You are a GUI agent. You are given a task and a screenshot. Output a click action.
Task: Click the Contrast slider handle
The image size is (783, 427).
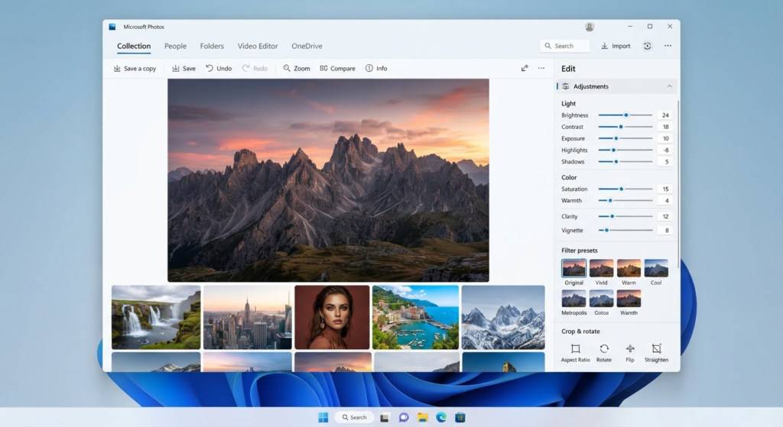pos(621,127)
